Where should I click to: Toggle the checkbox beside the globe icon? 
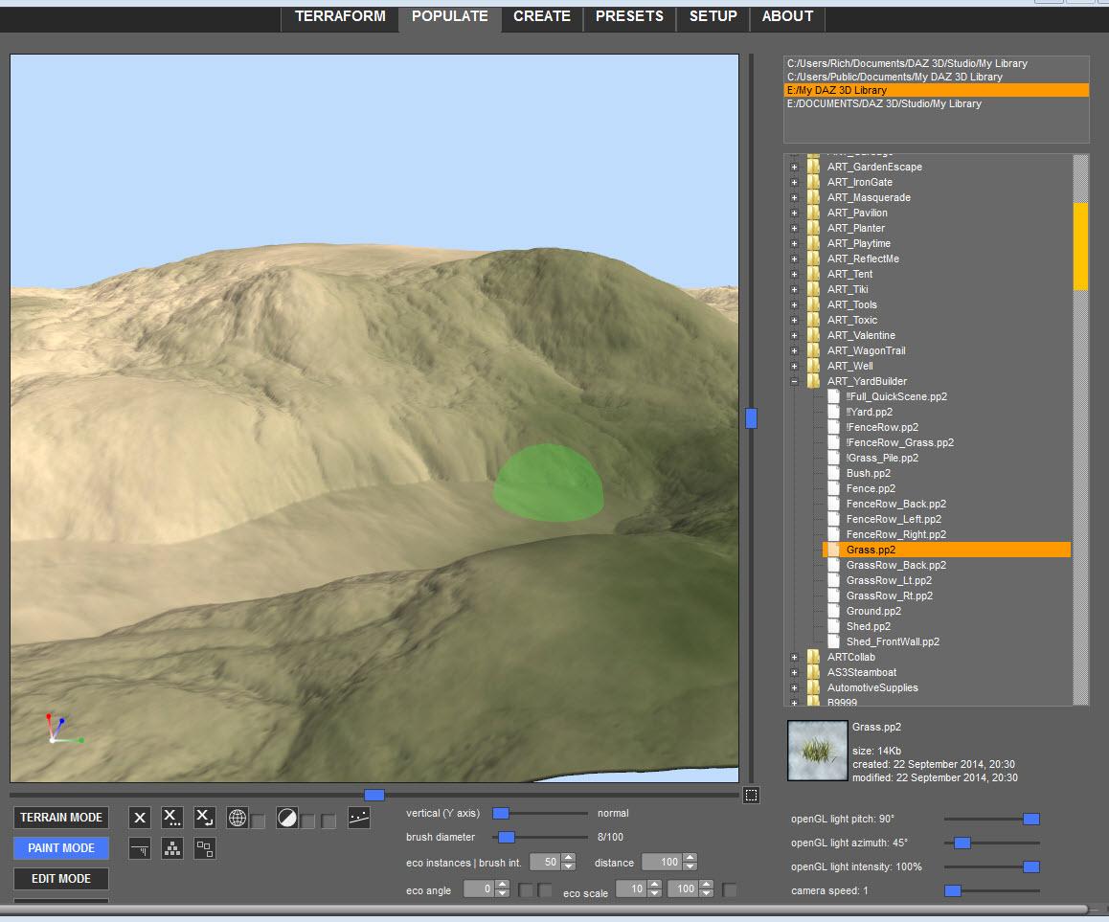coord(258,821)
